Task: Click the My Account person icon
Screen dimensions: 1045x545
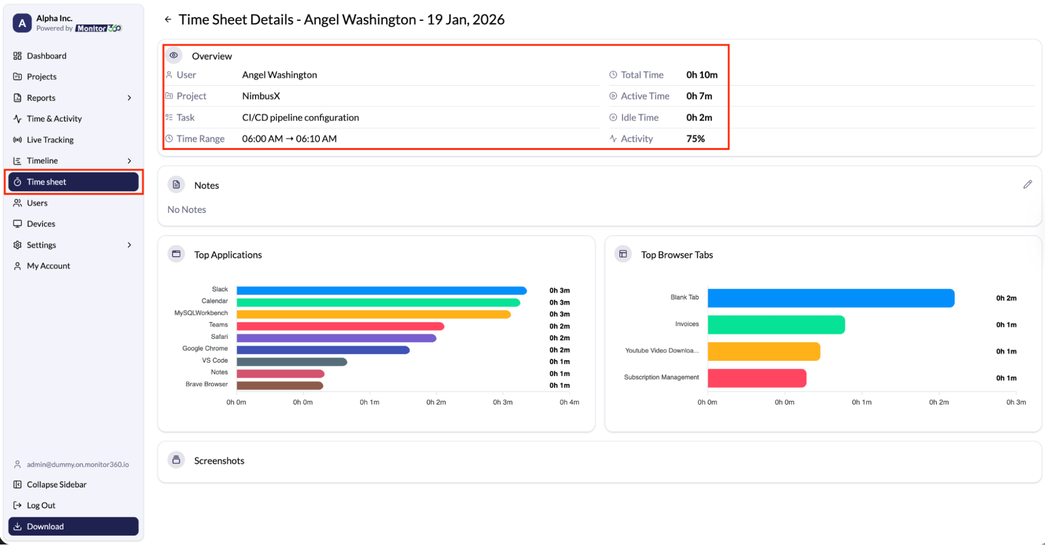Action: [x=17, y=266]
